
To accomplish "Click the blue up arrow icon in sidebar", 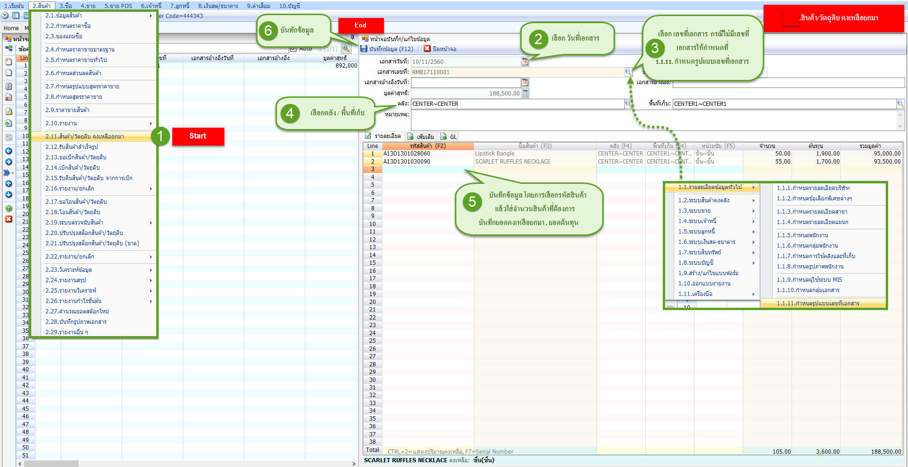I will pyautogui.click(x=9, y=184).
